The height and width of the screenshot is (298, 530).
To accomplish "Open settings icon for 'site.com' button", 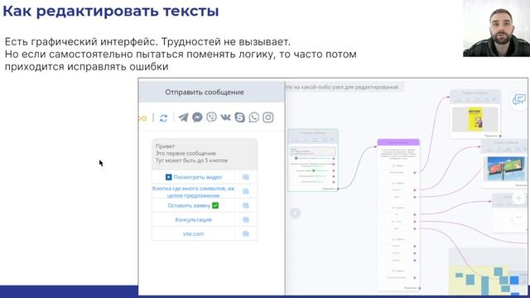I will [x=246, y=233].
